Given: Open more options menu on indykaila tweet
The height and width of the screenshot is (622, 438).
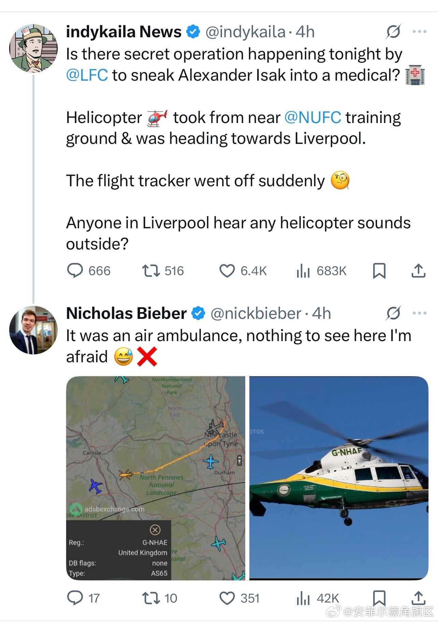Looking at the screenshot, I should [419, 32].
